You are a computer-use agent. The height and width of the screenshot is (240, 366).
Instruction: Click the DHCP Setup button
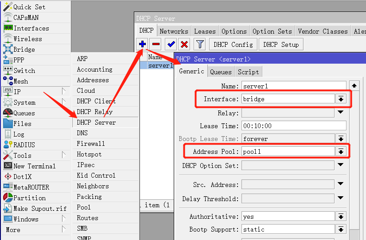click(281, 44)
